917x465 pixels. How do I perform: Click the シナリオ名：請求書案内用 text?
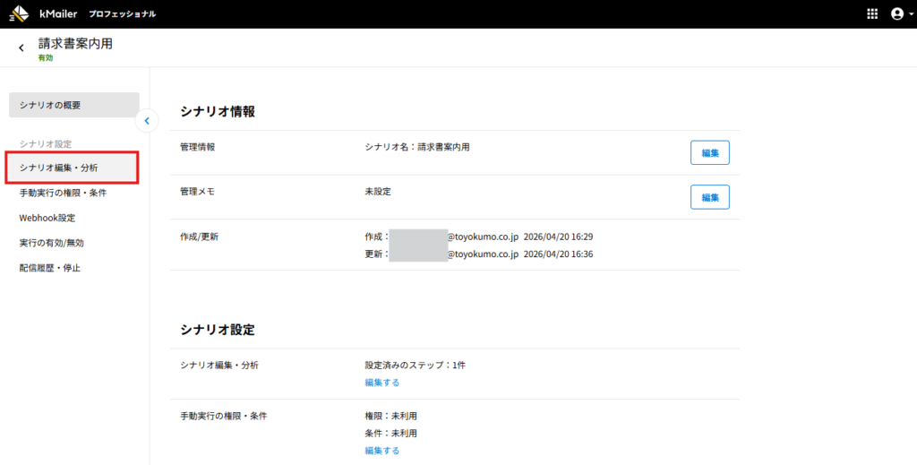416,147
